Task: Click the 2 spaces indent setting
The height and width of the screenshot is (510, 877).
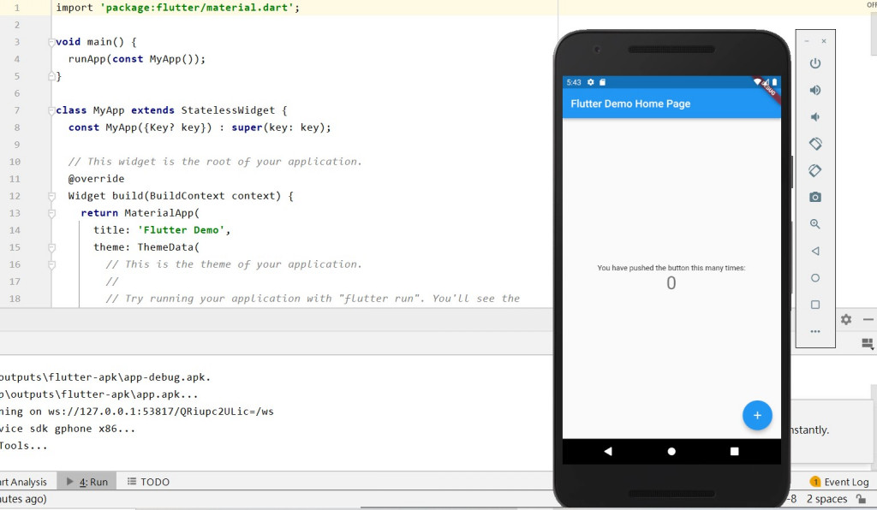Action: tap(826, 499)
